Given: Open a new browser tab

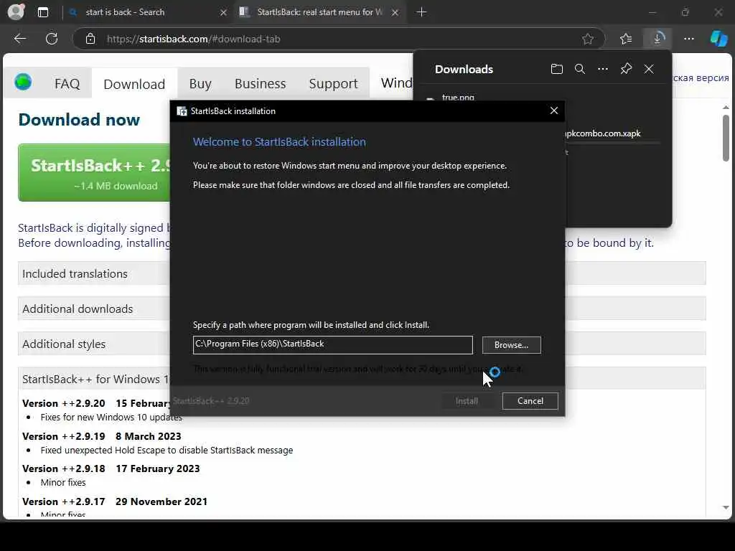Looking at the screenshot, I should pos(421,12).
